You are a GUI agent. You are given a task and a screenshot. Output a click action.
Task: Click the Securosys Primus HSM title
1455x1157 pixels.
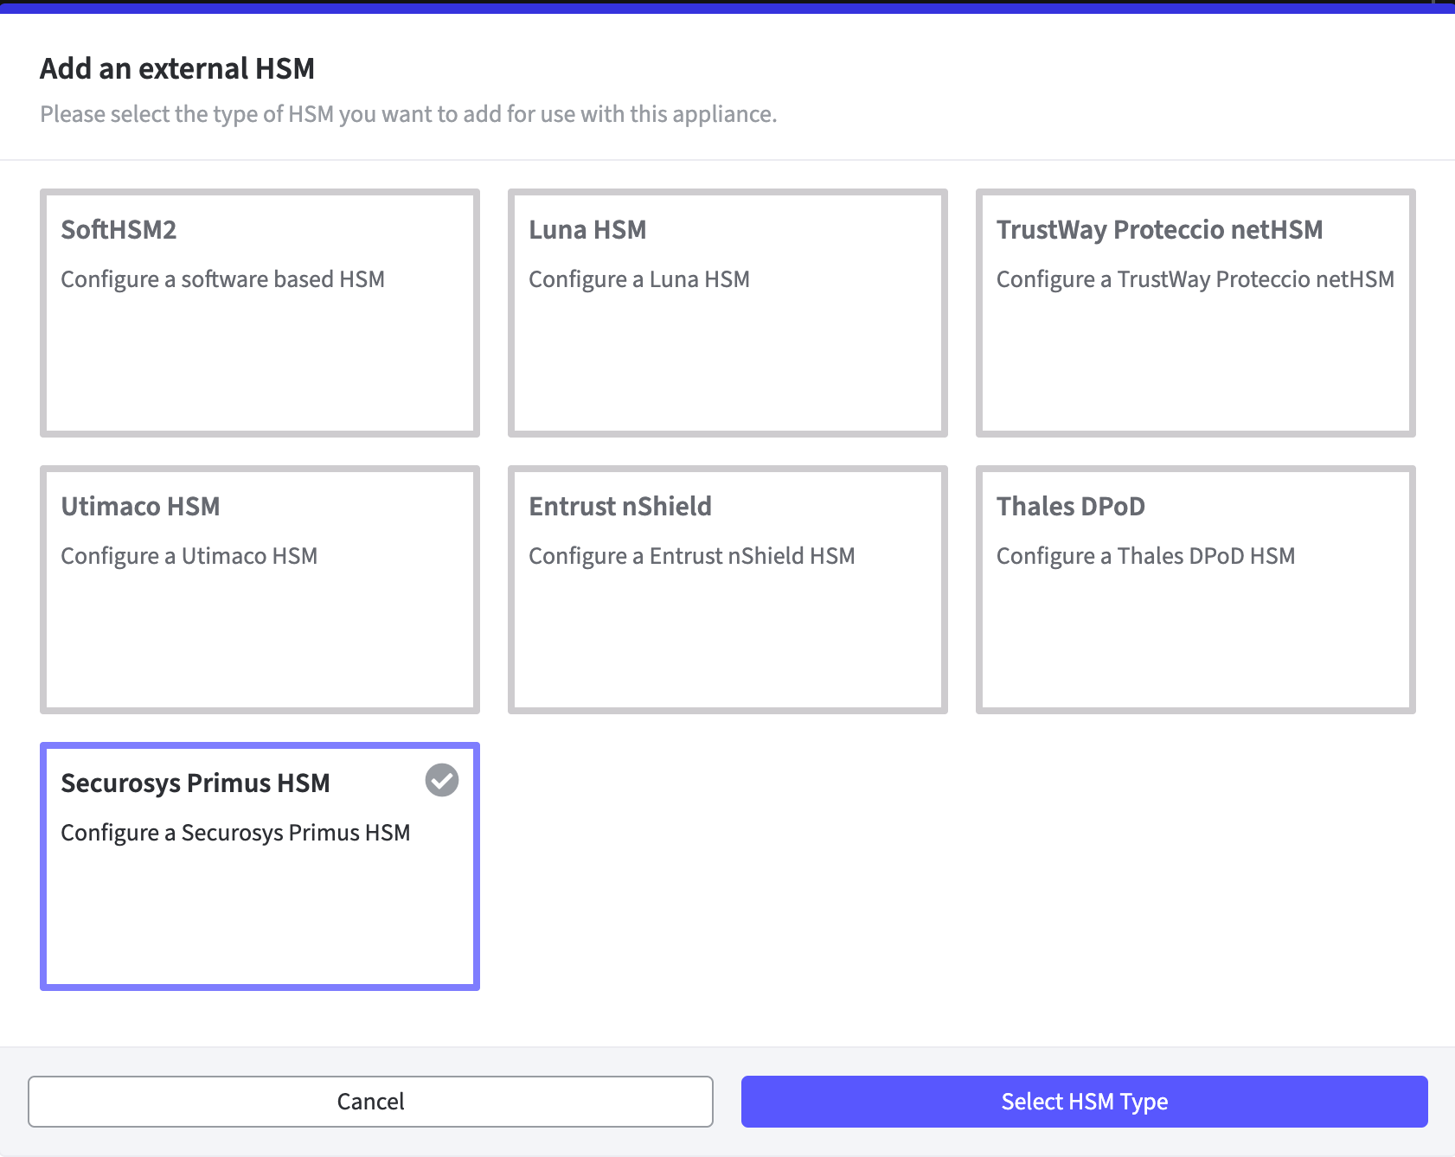point(195,783)
